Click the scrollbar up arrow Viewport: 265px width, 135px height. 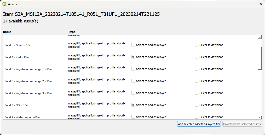coord(260,37)
